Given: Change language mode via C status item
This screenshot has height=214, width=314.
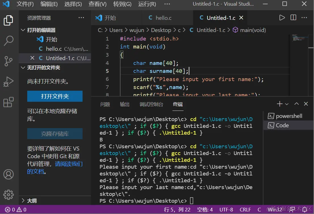Looking at the screenshot, I should (259, 209).
